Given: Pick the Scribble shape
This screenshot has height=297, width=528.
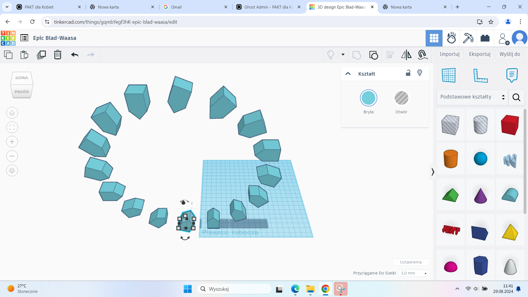Looking at the screenshot, I should point(510,160).
